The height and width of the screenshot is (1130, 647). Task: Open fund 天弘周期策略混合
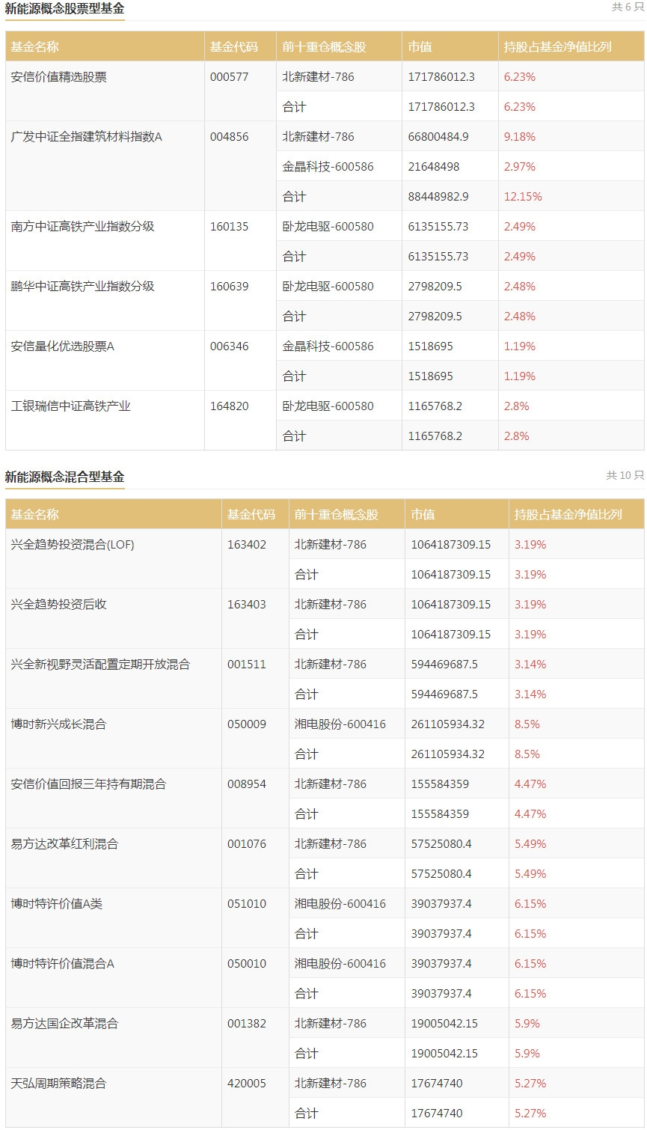pos(59,1083)
